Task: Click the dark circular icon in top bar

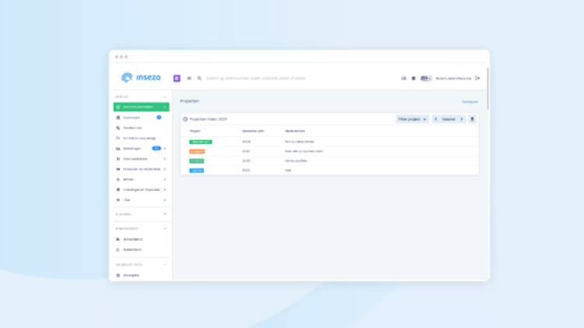Action: click(413, 78)
